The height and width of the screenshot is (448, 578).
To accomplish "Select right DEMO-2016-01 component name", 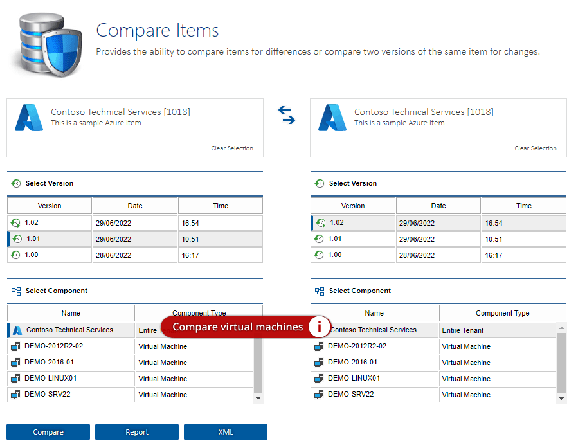I will 352,362.
